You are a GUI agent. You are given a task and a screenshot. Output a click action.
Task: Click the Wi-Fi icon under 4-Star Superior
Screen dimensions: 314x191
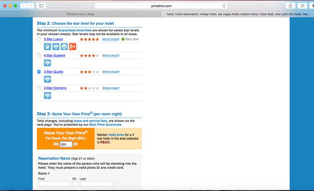pos(47,63)
